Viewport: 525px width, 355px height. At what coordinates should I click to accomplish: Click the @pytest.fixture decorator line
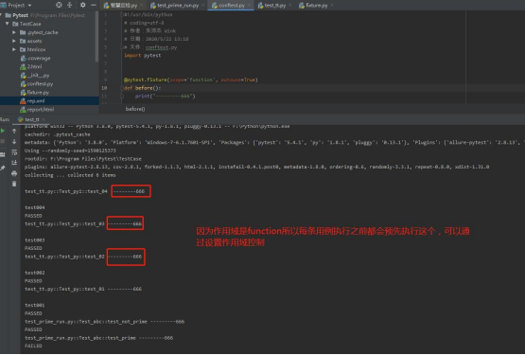pos(190,80)
